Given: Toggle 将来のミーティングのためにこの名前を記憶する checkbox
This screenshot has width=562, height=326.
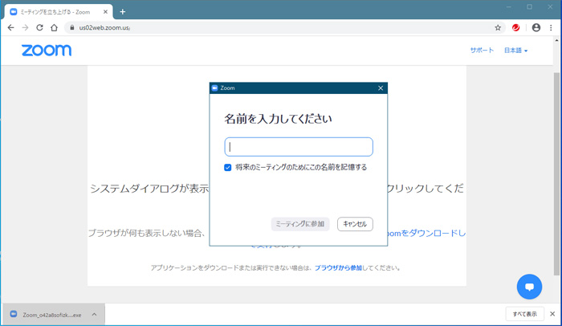Looking at the screenshot, I should [x=227, y=168].
